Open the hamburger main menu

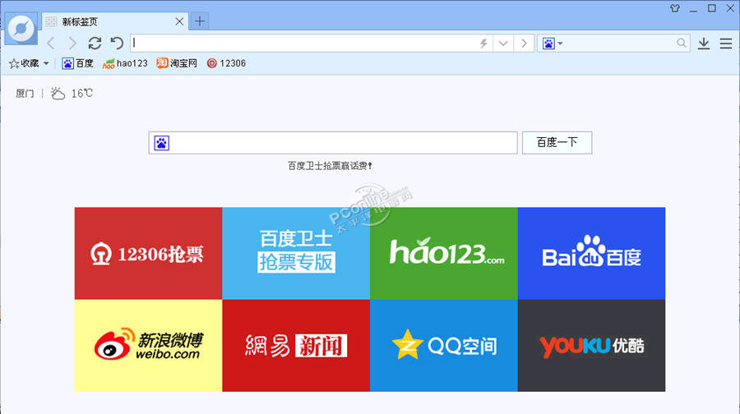tap(726, 44)
